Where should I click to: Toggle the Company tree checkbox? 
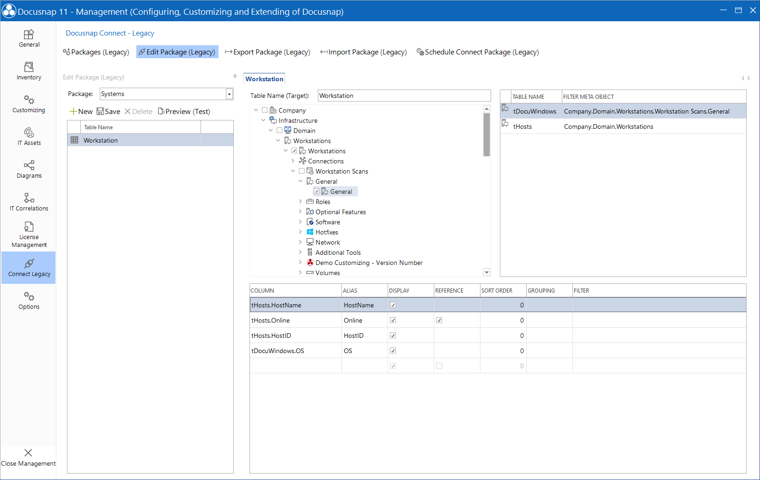(x=265, y=110)
